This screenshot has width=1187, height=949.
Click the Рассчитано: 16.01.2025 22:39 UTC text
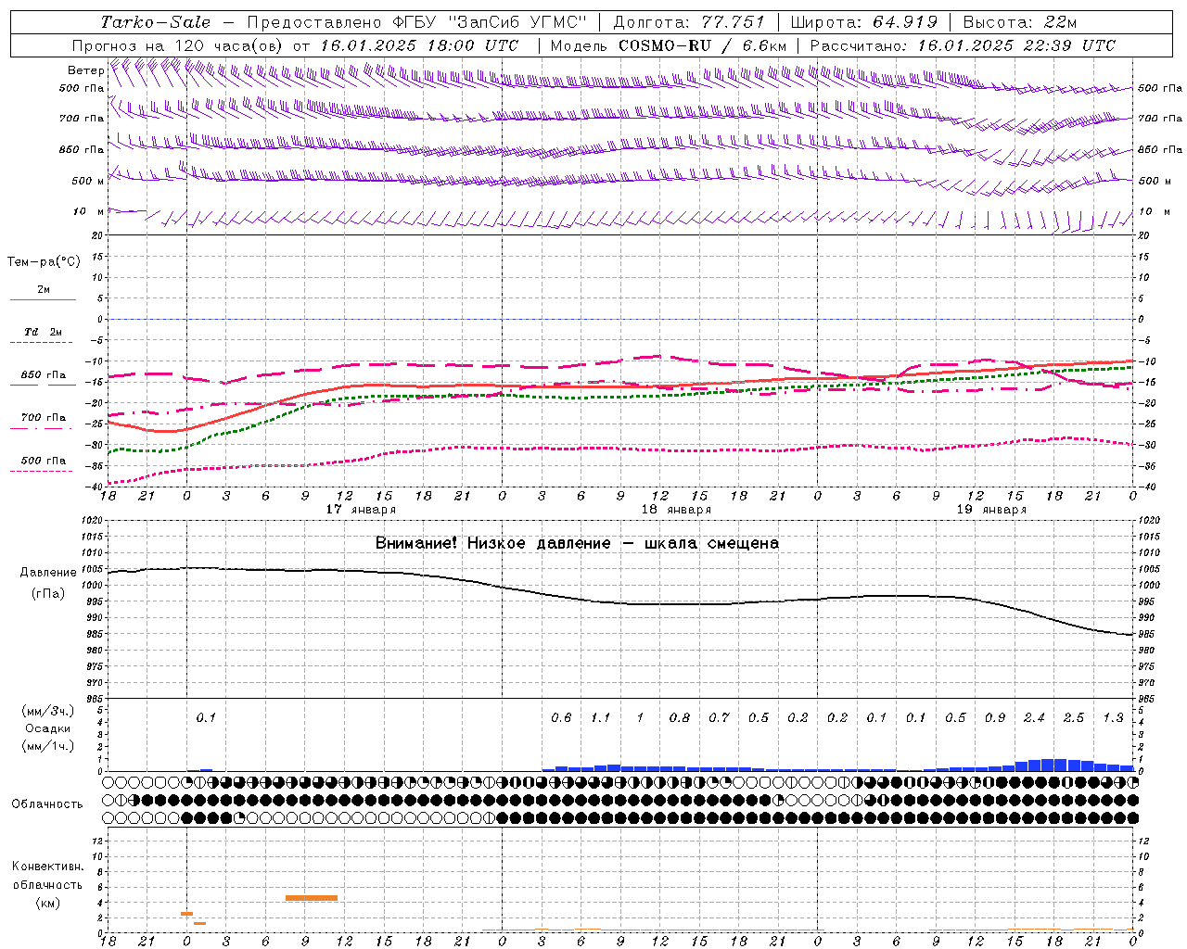pos(963,45)
